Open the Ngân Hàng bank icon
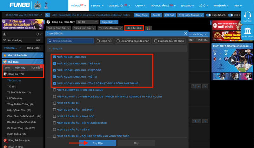This screenshot has width=254, height=148. (x=247, y=32)
